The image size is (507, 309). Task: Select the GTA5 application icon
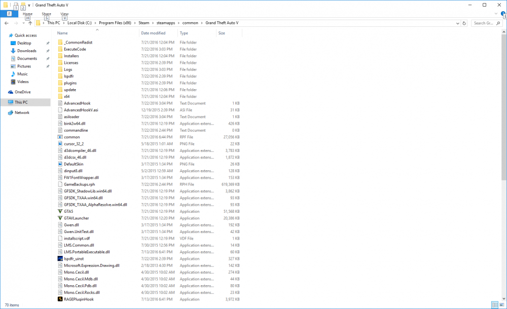60,211
